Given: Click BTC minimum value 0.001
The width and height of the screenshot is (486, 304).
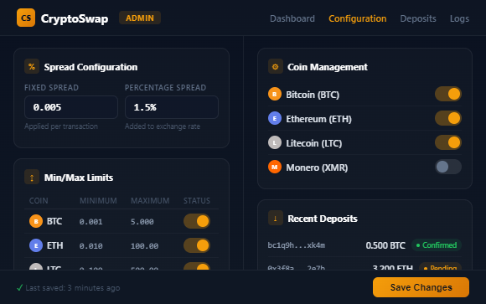Looking at the screenshot, I should 90,222.
